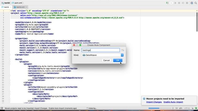Close the testid editor tab

tap(11, 7)
